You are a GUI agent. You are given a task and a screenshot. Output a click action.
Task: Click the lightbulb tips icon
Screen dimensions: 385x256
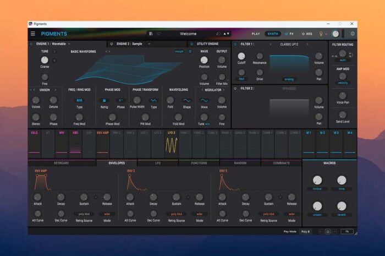(321, 34)
